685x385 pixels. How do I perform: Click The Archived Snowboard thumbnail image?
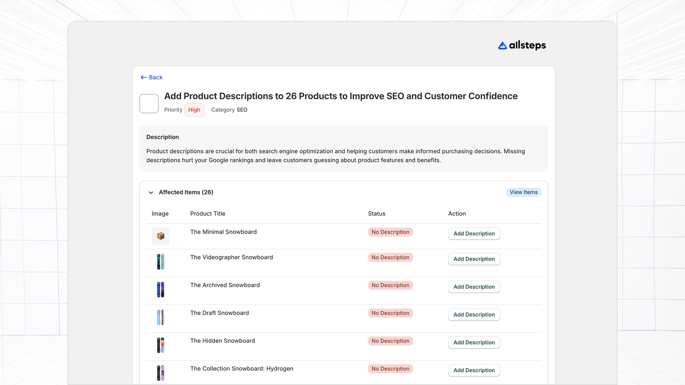tap(161, 290)
